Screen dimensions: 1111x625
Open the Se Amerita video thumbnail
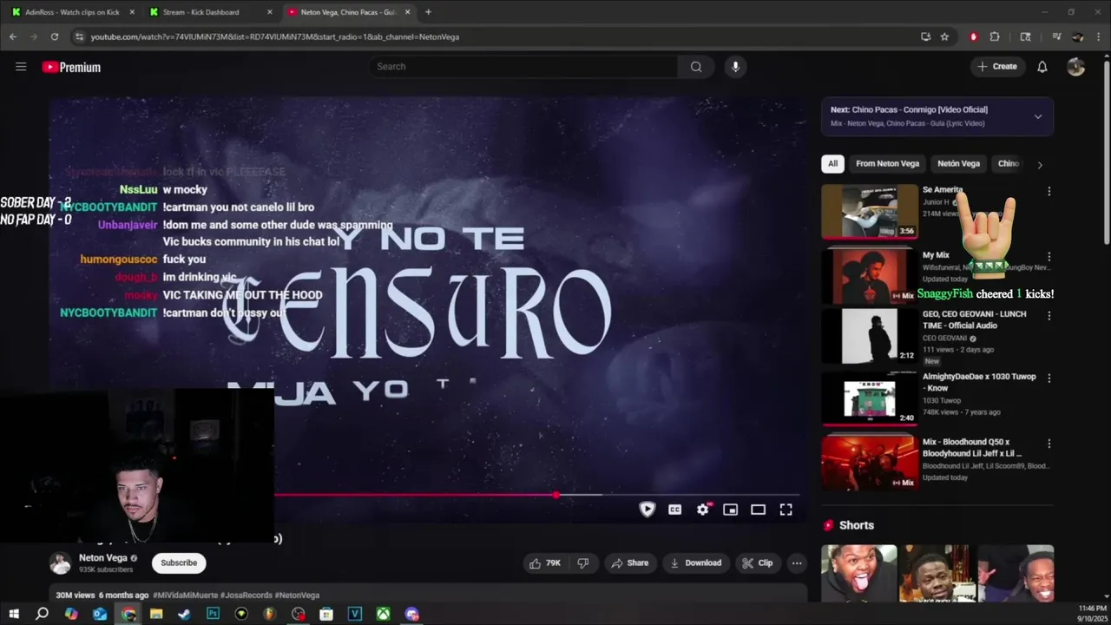point(870,211)
